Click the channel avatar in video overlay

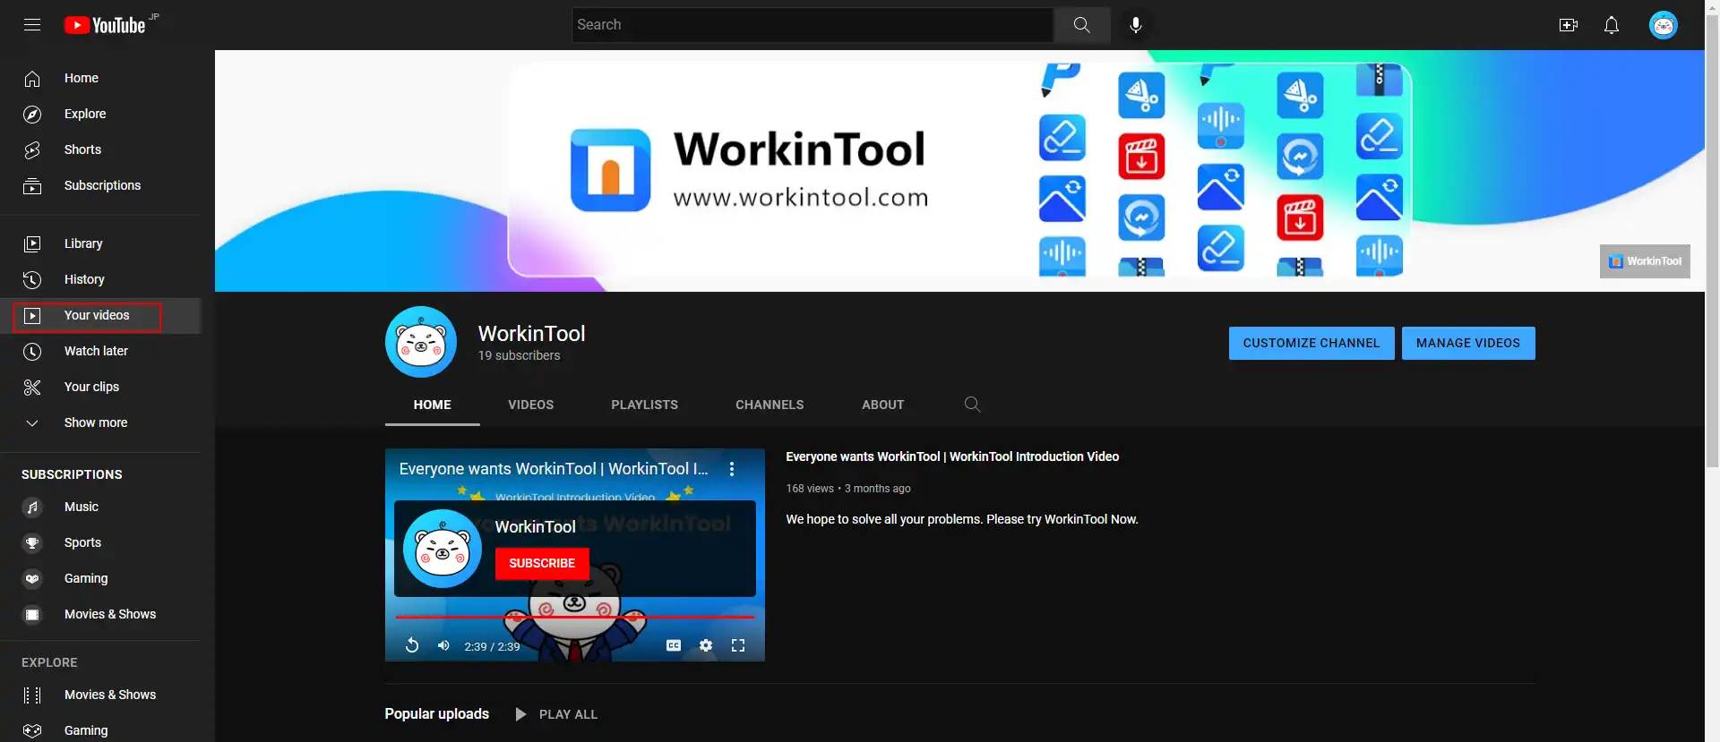[x=443, y=549]
